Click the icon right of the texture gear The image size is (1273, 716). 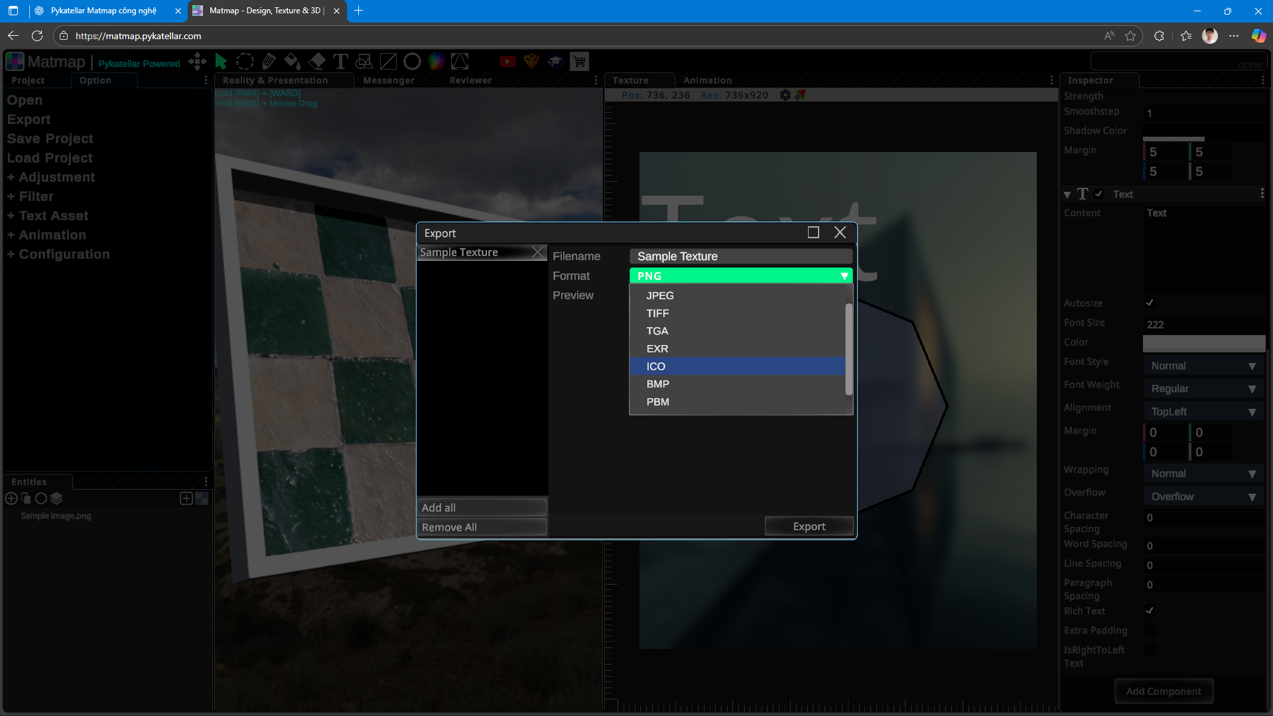801,95
